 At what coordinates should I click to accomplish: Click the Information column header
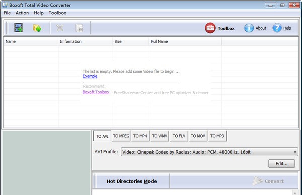(86, 41)
